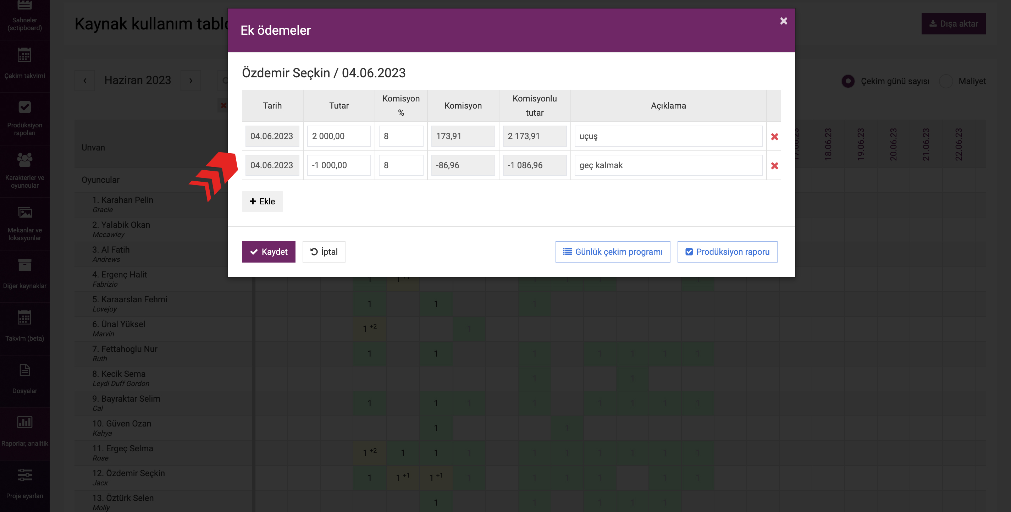Select actor 4. Ergenç Halit
This screenshot has height=512, width=1011.
(119, 275)
